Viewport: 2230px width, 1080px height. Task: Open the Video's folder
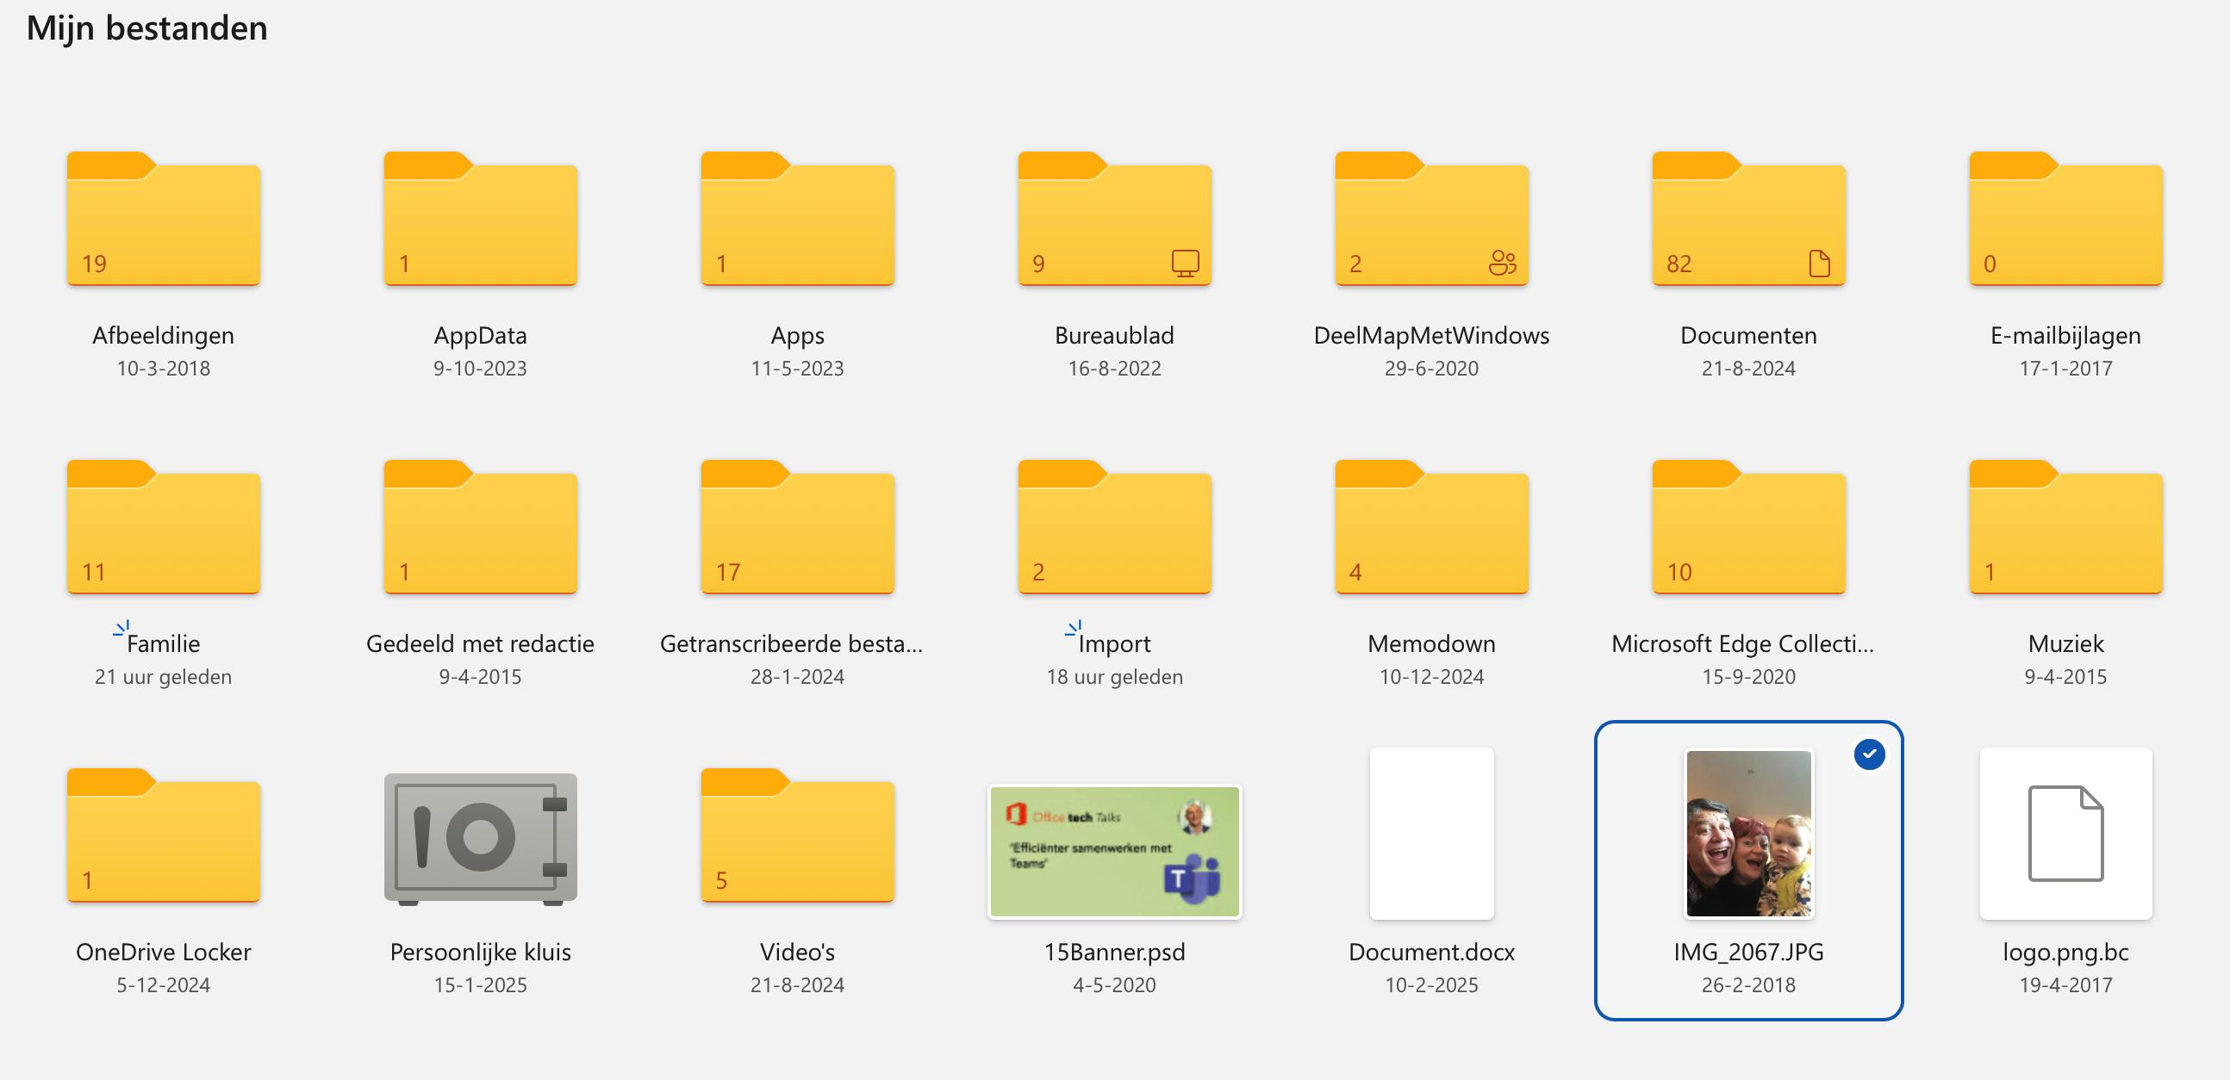pos(796,838)
